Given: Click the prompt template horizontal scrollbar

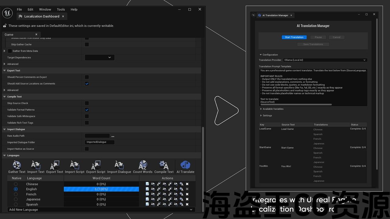Looking at the screenshot, I should [296, 104].
